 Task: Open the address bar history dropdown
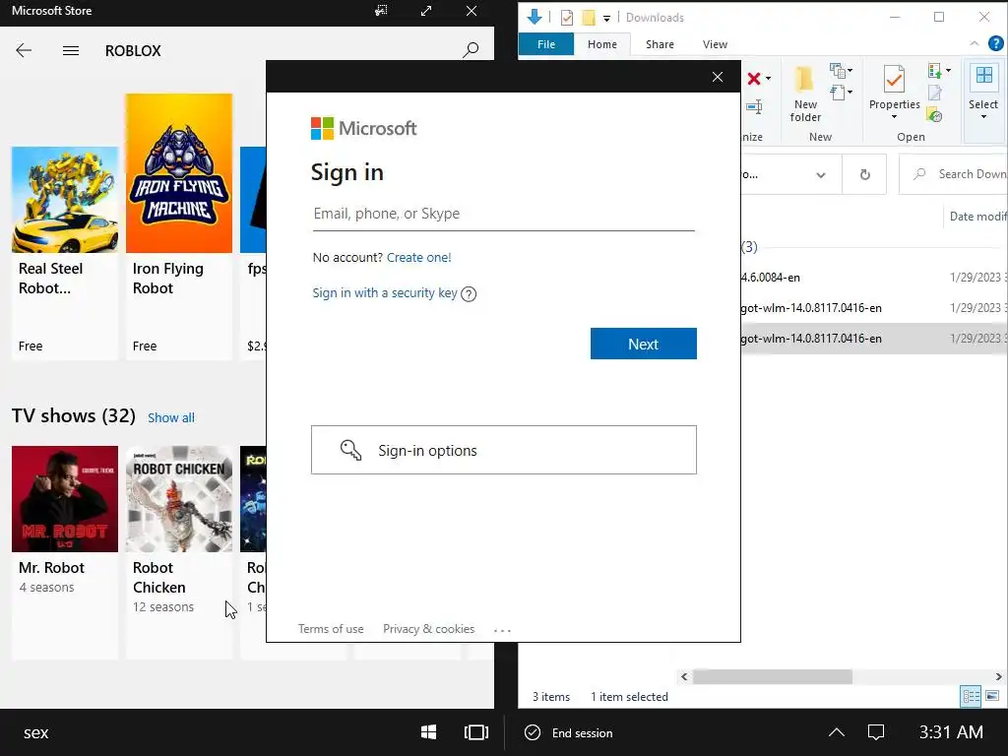821,175
